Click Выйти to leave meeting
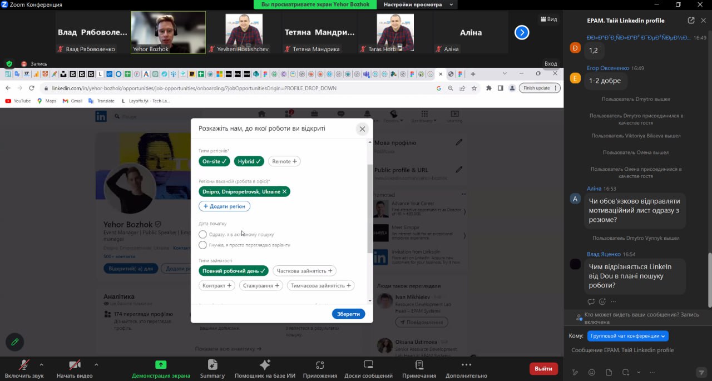Screen dimensions: 712x381 [543, 368]
